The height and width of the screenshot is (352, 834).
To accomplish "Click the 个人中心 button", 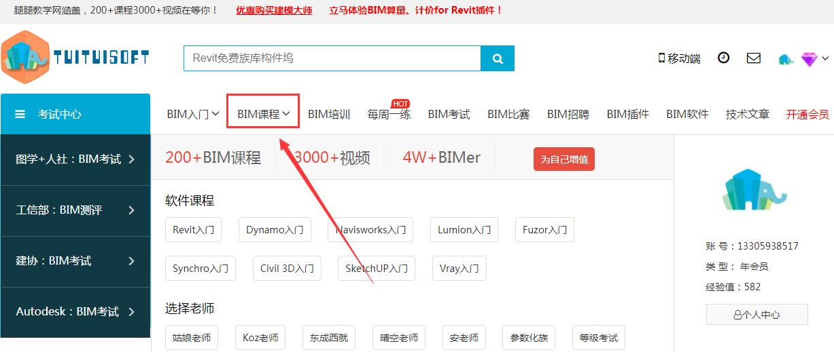I will pos(757,315).
